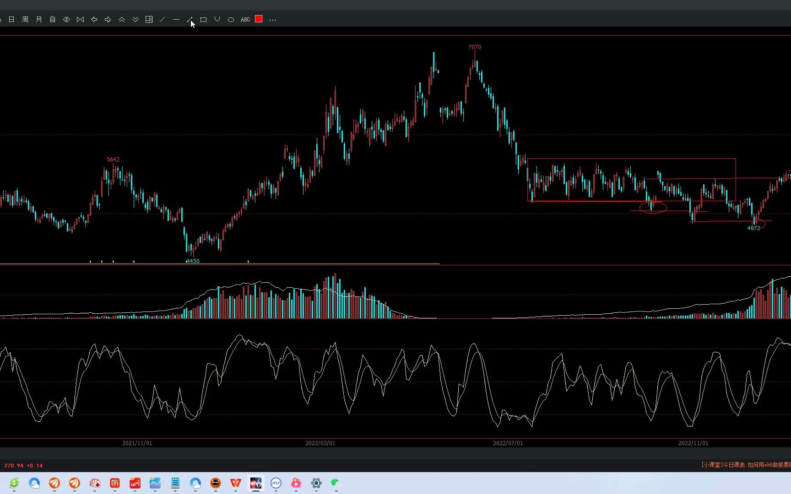Select the diagonal trend line tool
Image resolution: width=791 pixels, height=494 pixels.
[162, 20]
